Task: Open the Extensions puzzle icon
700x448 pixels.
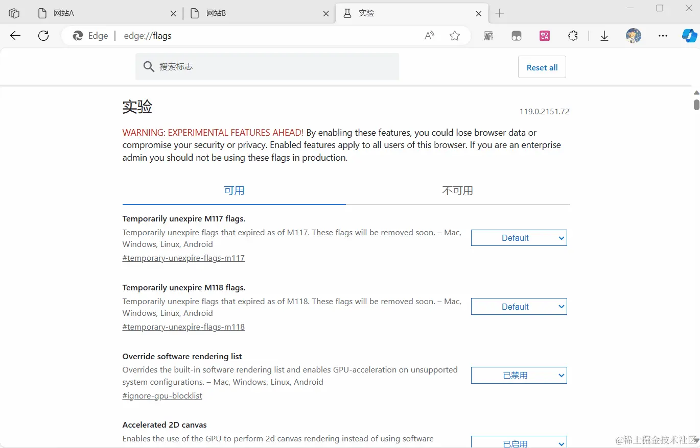Action: point(573,36)
